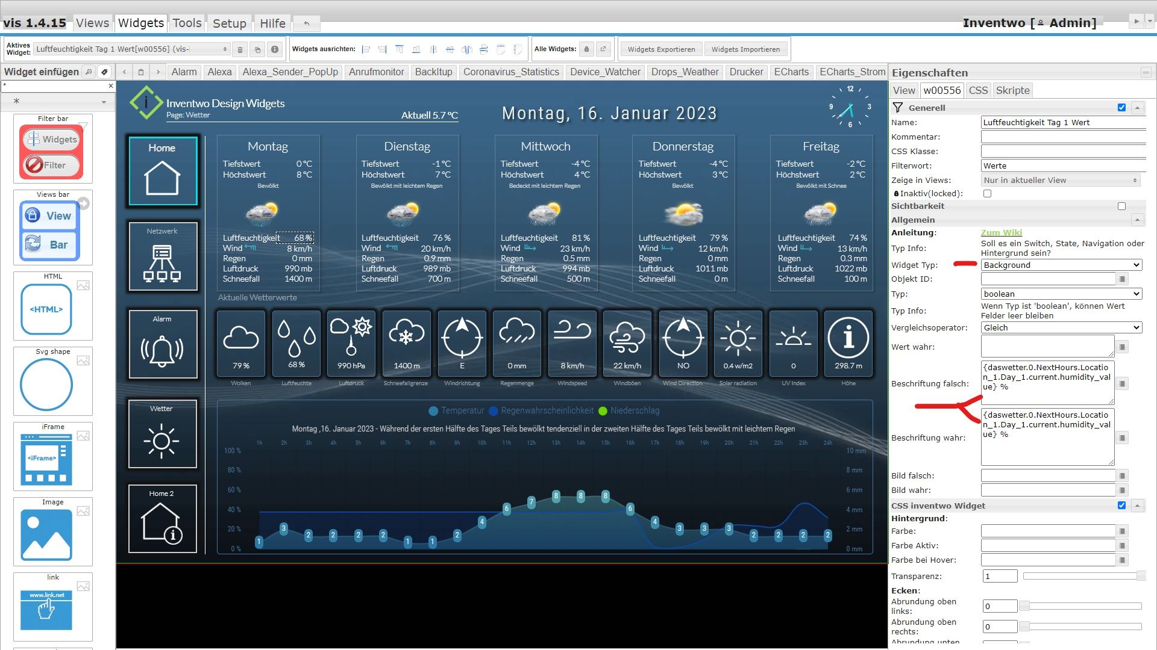Click the iFrame widget icon in HTML section
Screen dimensions: 1157x650
click(x=46, y=460)
